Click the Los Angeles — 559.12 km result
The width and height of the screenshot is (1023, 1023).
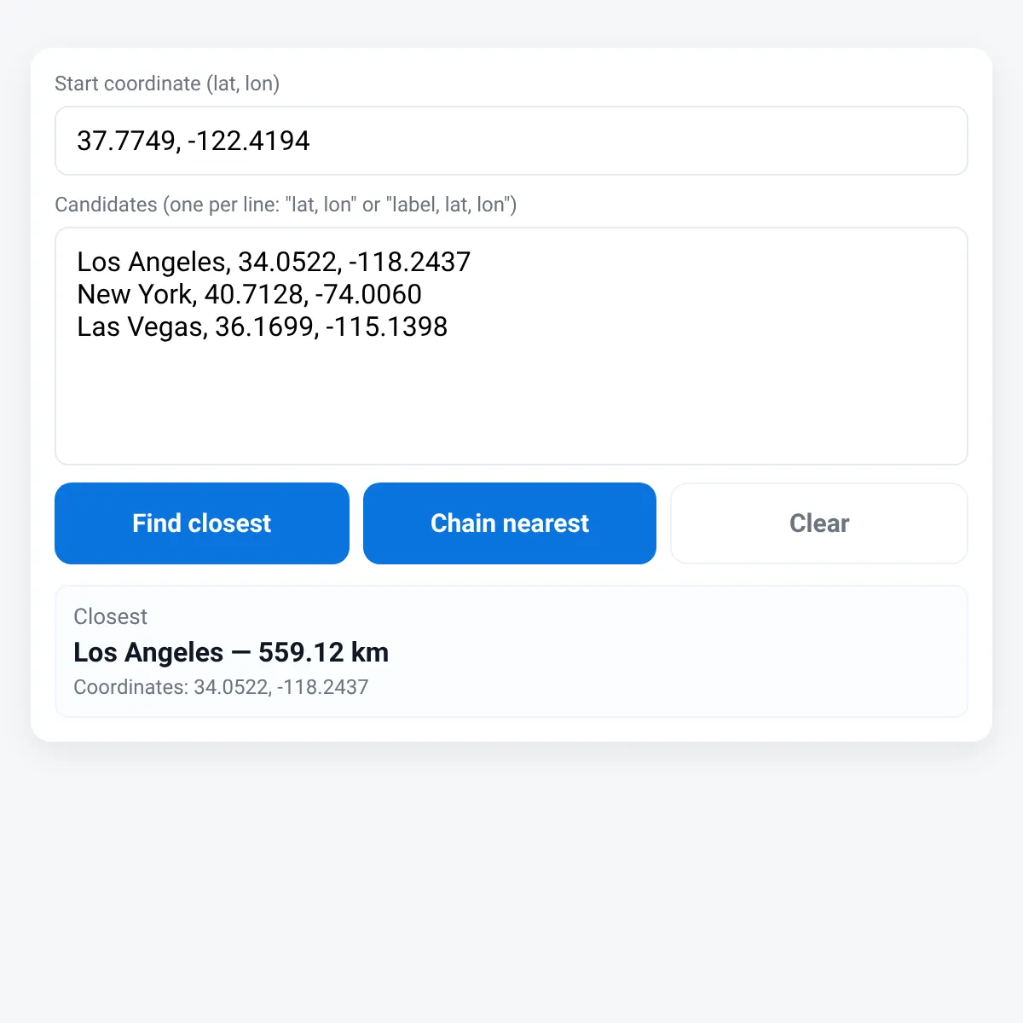[x=231, y=652]
